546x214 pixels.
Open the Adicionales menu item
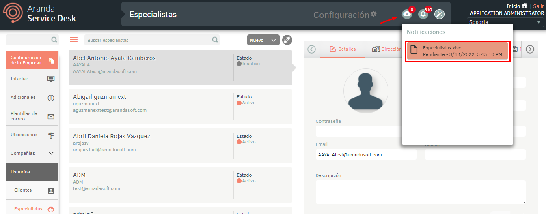coord(32,97)
